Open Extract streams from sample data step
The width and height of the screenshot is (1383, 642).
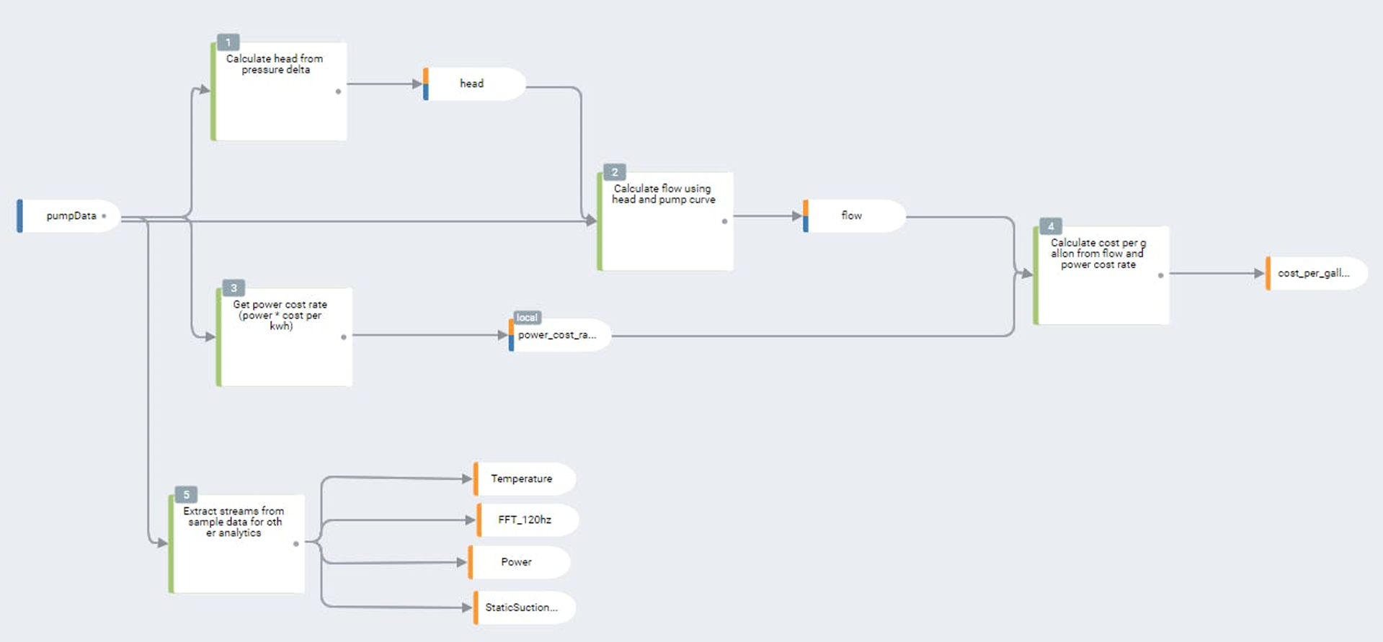point(236,544)
